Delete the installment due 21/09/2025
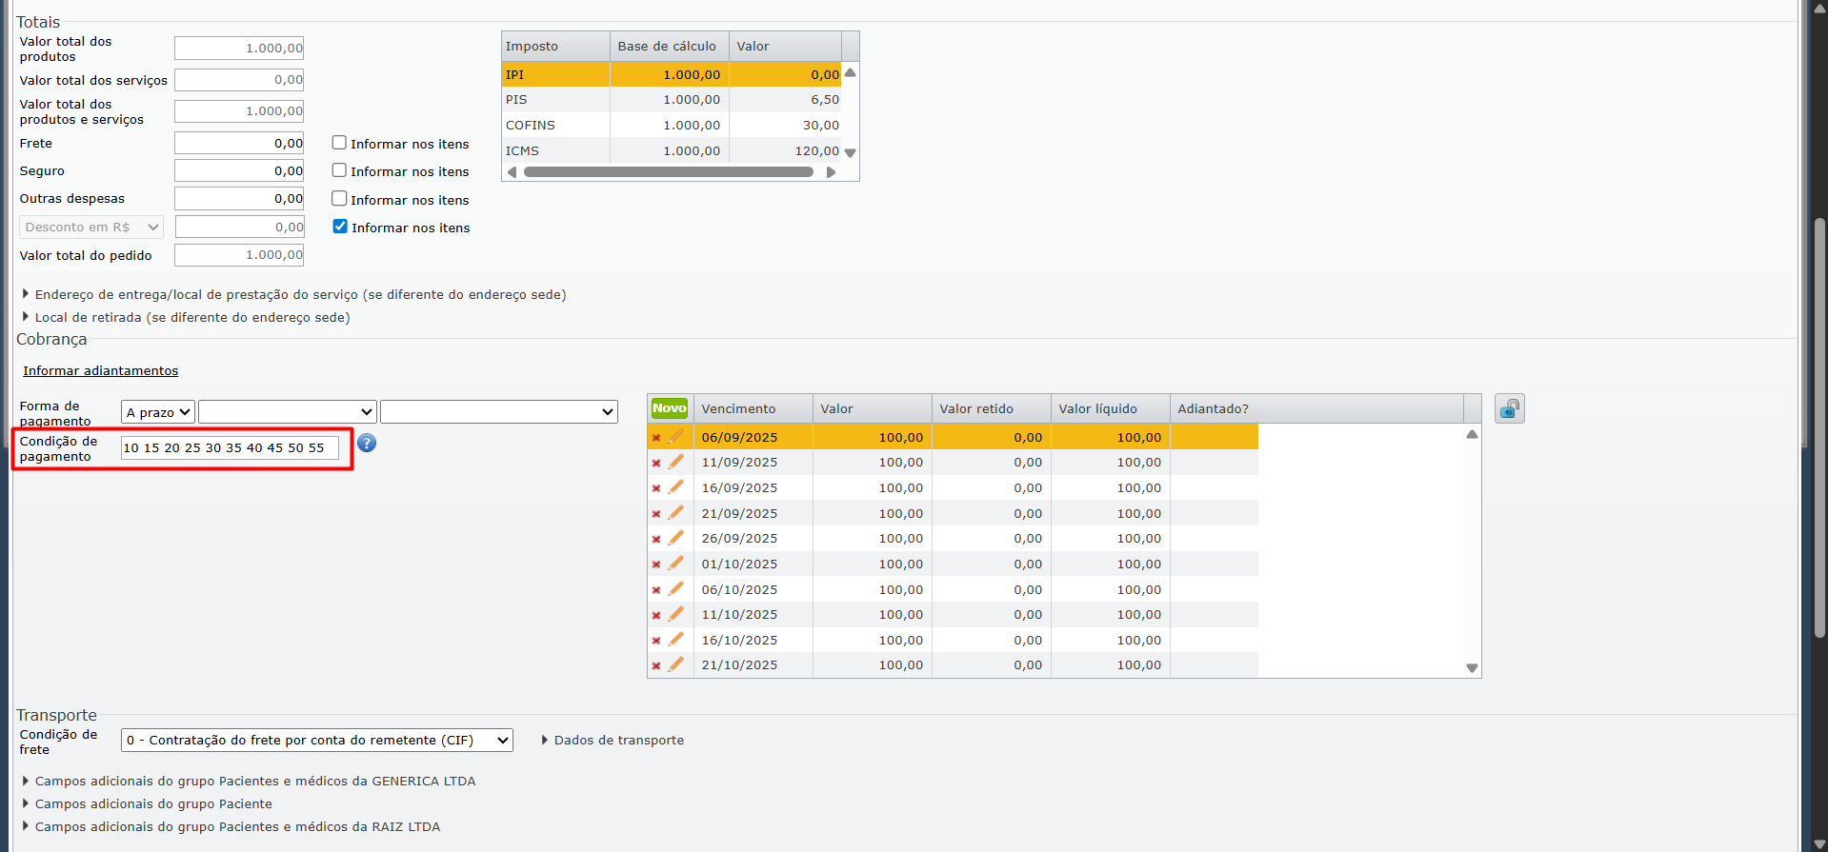1828x852 pixels. pyautogui.click(x=656, y=514)
